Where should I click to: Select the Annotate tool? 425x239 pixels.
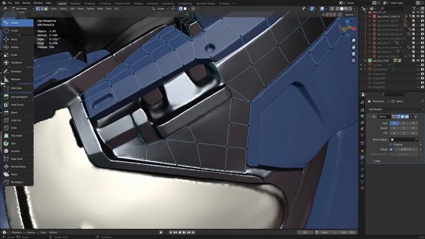pyautogui.click(x=17, y=72)
